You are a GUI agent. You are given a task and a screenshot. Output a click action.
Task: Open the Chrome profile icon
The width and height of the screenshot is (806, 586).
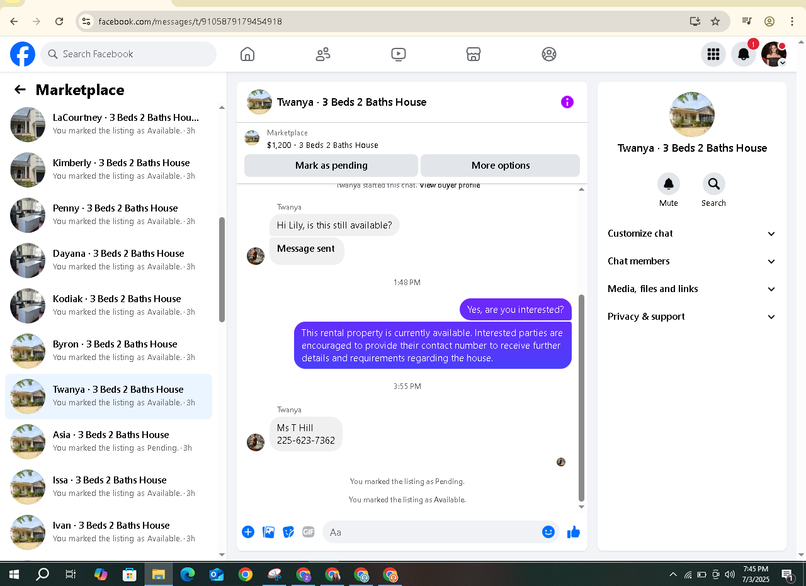click(769, 21)
